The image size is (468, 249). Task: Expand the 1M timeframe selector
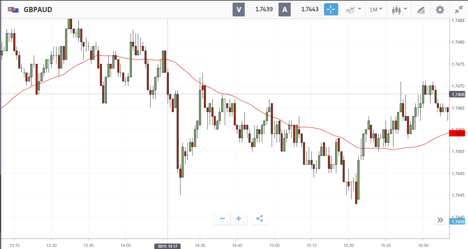[376, 10]
